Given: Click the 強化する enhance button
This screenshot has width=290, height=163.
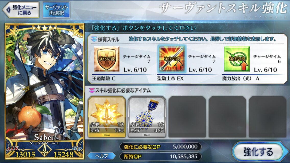Looking at the screenshot, I should 258,152.
